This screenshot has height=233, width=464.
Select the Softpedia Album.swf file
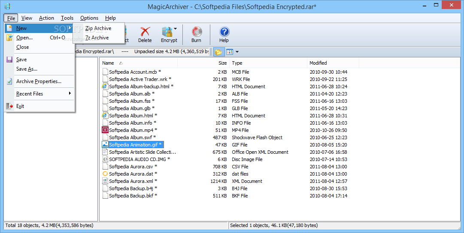click(x=132, y=137)
